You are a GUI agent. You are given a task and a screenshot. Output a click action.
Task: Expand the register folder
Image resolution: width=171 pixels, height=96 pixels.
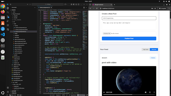[x=17, y=35]
